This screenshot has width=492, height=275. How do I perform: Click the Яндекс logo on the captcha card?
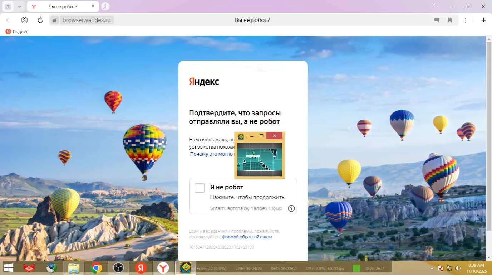pyautogui.click(x=204, y=82)
